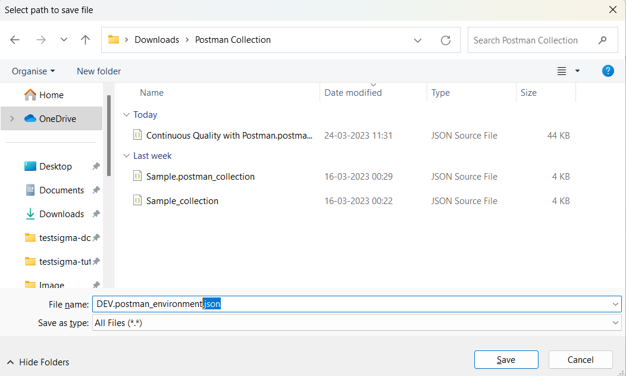Sort by Name column header
This screenshot has width=626, height=376.
coord(152,93)
